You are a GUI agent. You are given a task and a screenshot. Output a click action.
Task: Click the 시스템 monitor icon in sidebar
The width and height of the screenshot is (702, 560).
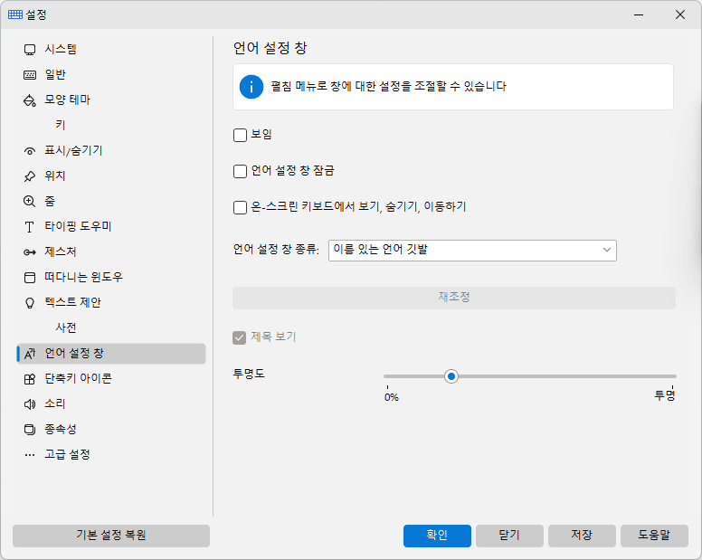[30, 49]
